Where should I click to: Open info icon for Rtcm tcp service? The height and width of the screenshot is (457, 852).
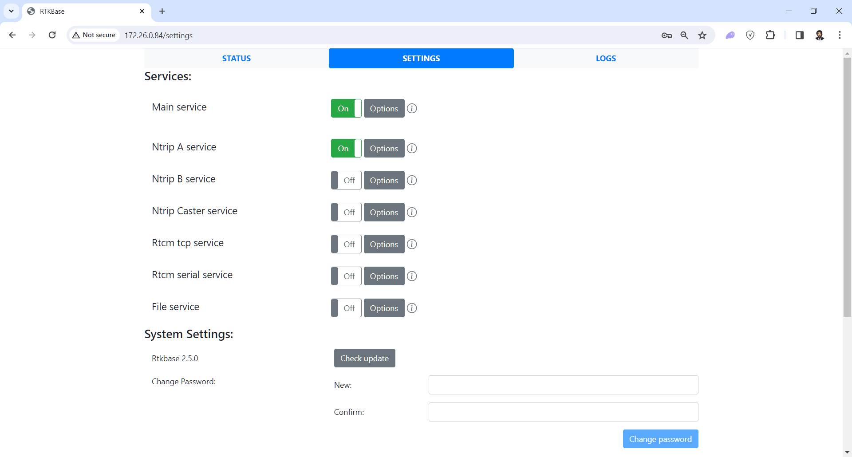[412, 244]
